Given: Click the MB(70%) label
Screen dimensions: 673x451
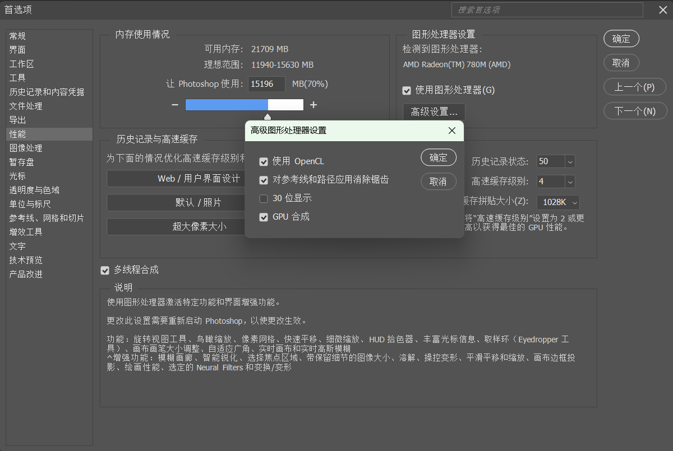Looking at the screenshot, I should coord(310,84).
